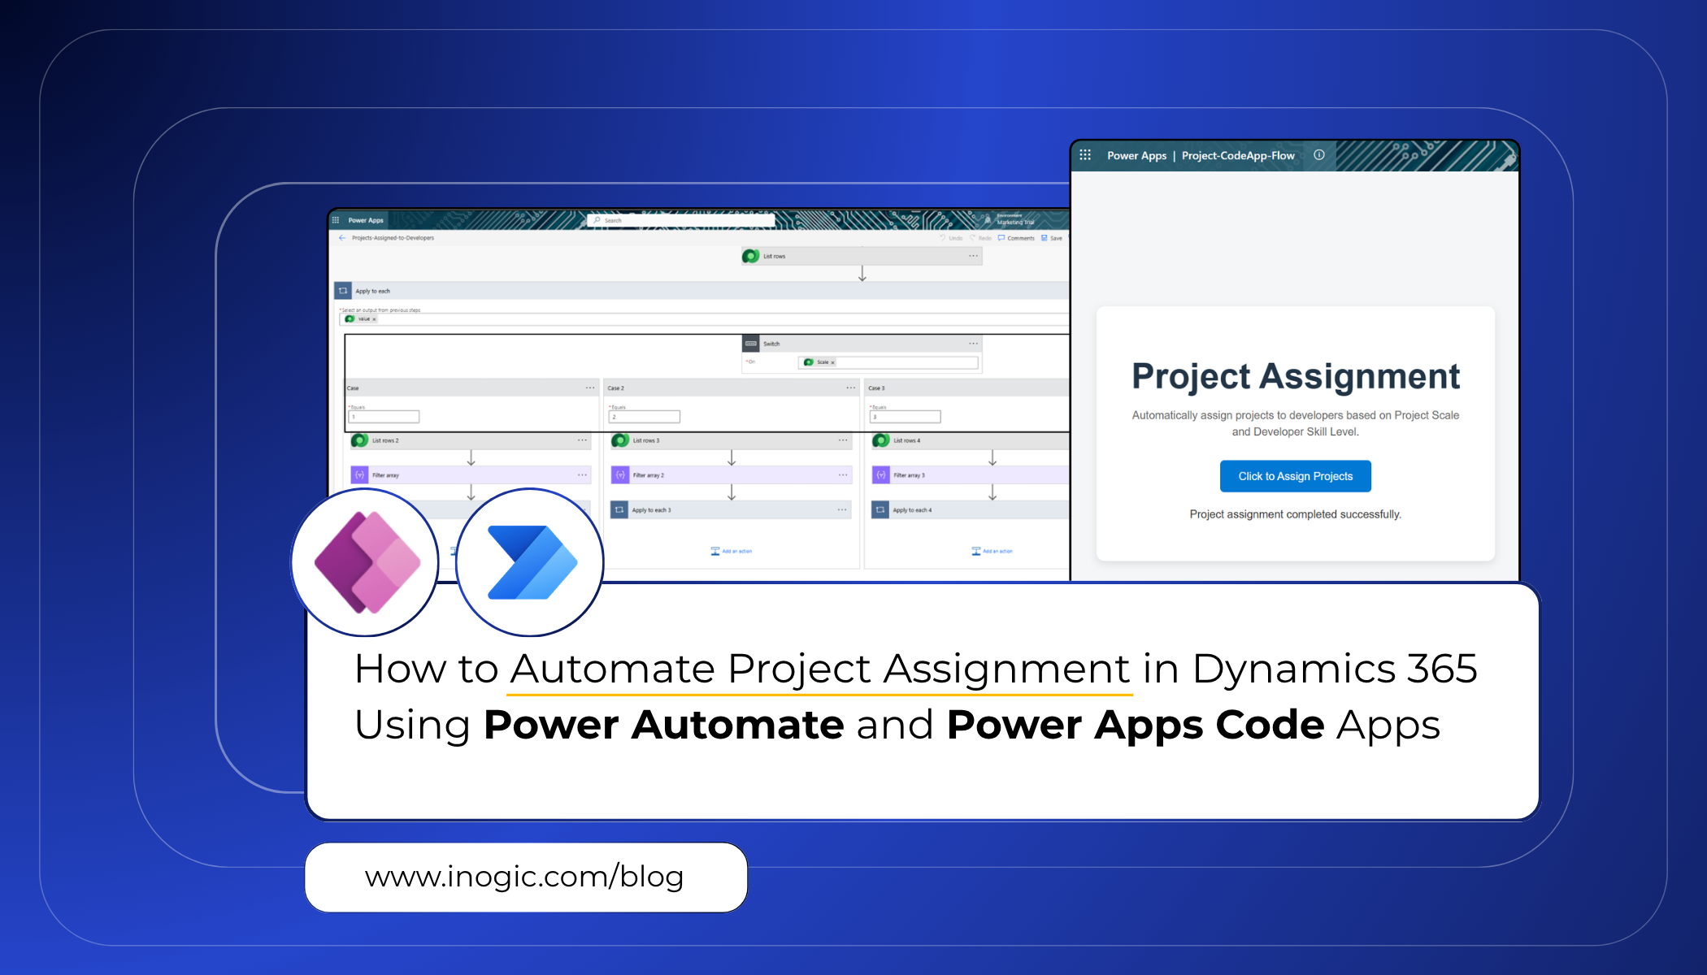The width and height of the screenshot is (1707, 975).
Task: Click the Power Apps logo circle badge
Action: pyautogui.click(x=366, y=561)
